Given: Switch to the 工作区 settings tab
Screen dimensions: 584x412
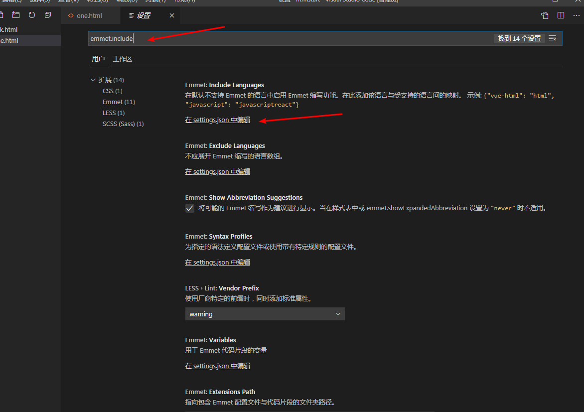Looking at the screenshot, I should 122,59.
